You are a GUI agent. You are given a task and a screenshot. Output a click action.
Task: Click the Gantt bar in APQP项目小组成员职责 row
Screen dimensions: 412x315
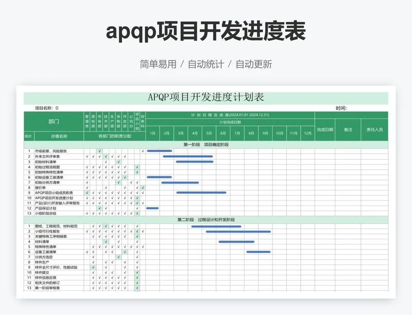click(201, 193)
